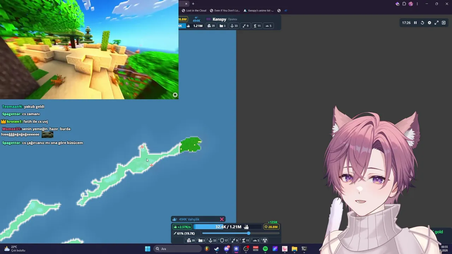This screenshot has width=452, height=254.
Task: Click the TeomaanN chat message
Action: tap(23, 107)
